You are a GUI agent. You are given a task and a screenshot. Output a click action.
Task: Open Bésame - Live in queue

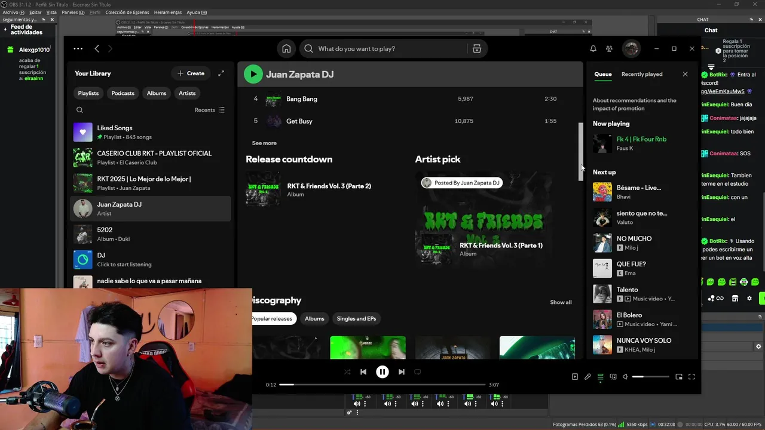[642, 192]
